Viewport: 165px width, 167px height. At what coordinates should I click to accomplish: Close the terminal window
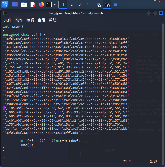point(161,13)
